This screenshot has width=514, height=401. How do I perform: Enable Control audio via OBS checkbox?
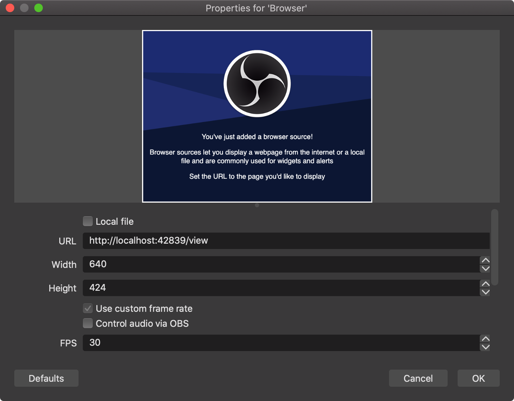click(88, 323)
